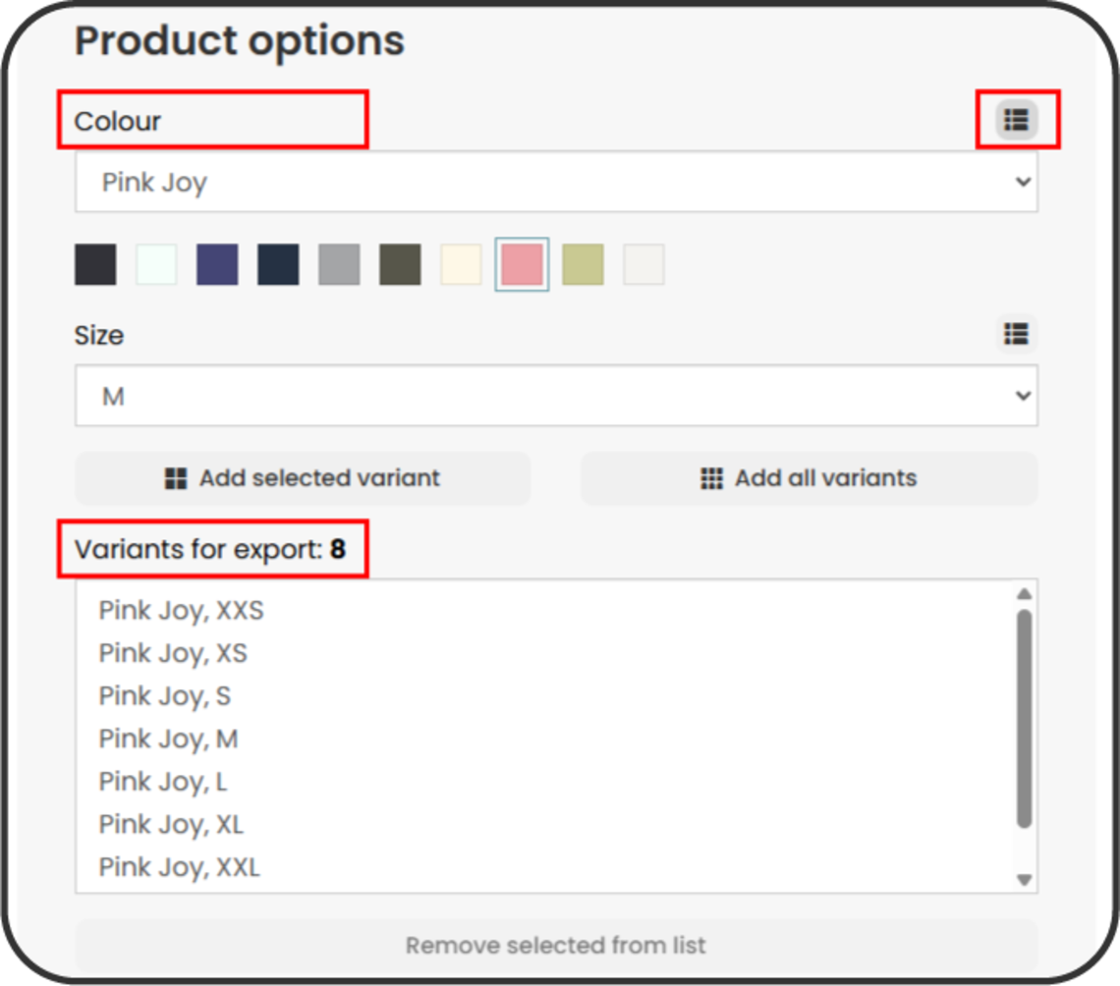
Task: Select the grey colour swatch
Action: pyautogui.click(x=339, y=265)
